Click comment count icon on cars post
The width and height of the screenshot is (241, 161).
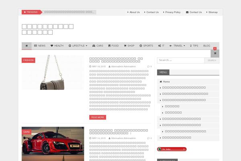149,138
